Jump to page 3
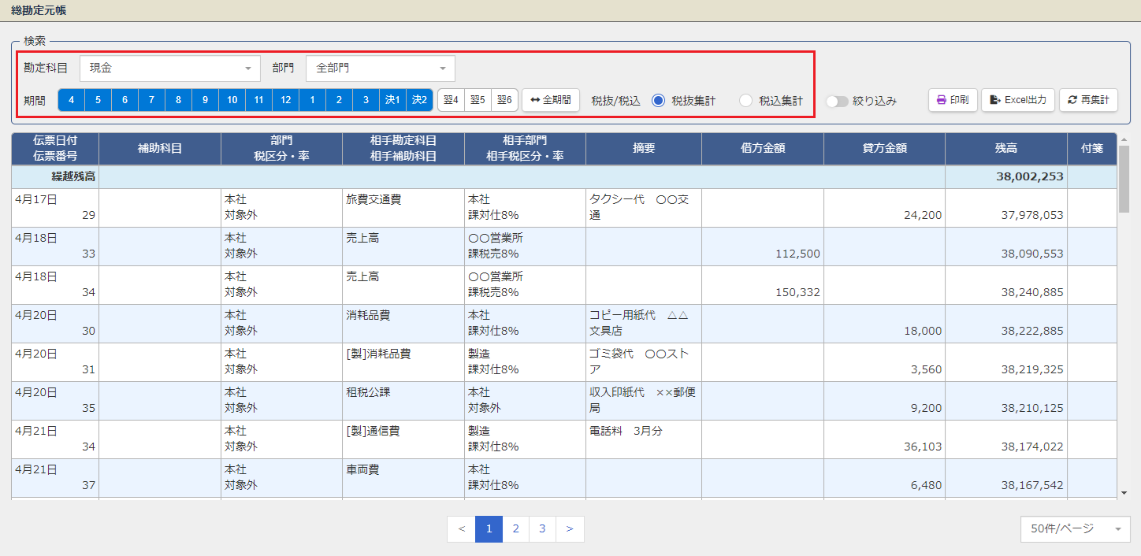 (x=542, y=529)
